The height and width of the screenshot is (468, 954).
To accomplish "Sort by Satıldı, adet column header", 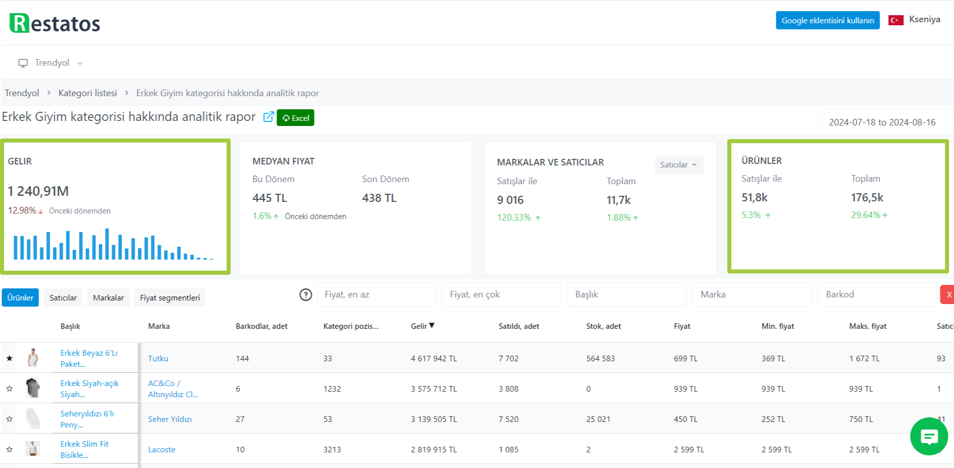I will 519,326.
